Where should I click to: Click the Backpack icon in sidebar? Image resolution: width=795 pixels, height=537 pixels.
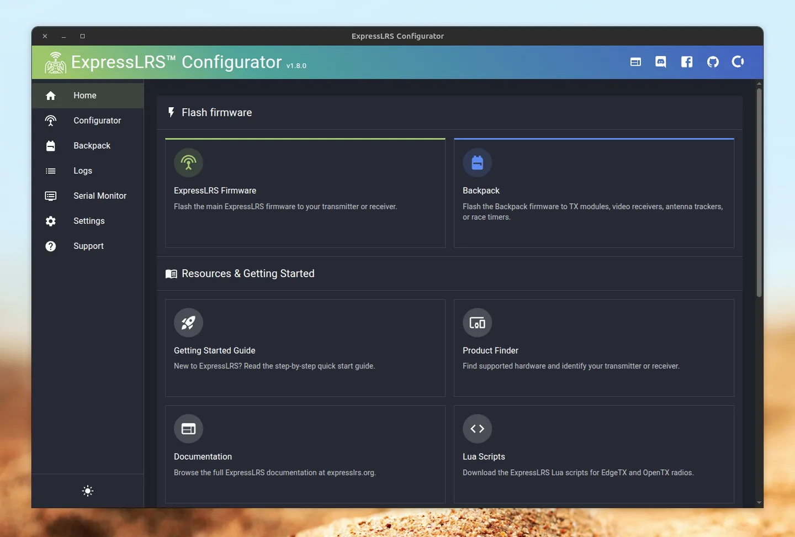click(51, 146)
